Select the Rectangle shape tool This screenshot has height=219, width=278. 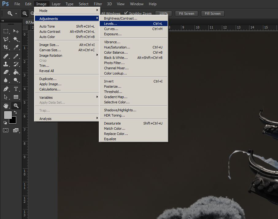point(16,97)
